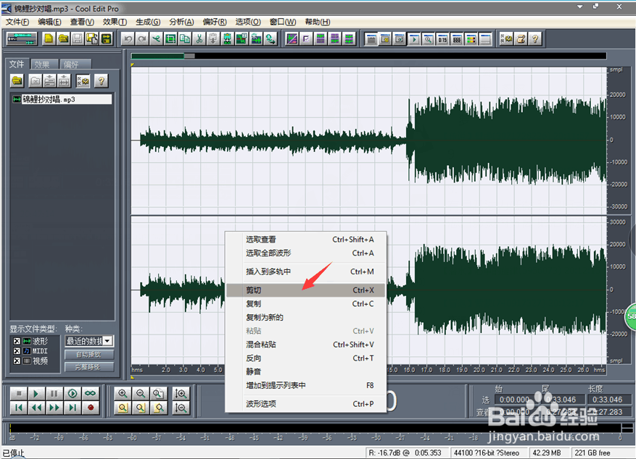The width and height of the screenshot is (636, 459).
Task: Fast forward the audio
Action: pyautogui.click(x=54, y=408)
